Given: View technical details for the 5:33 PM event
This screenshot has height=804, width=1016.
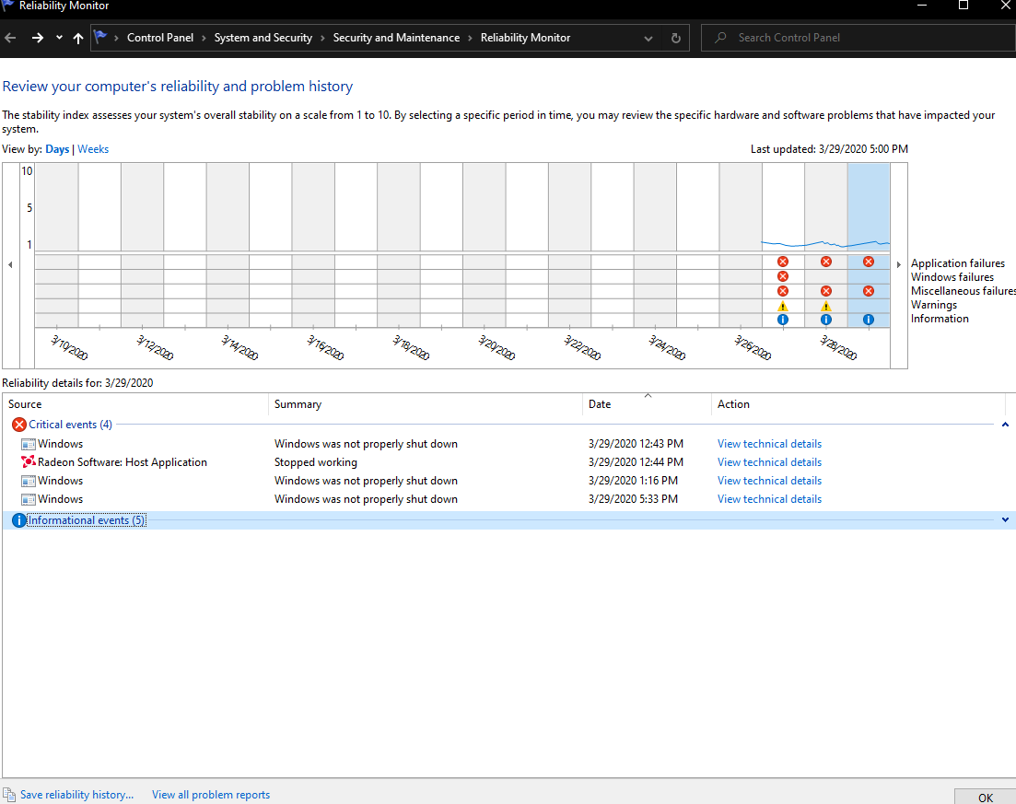Looking at the screenshot, I should [x=769, y=499].
